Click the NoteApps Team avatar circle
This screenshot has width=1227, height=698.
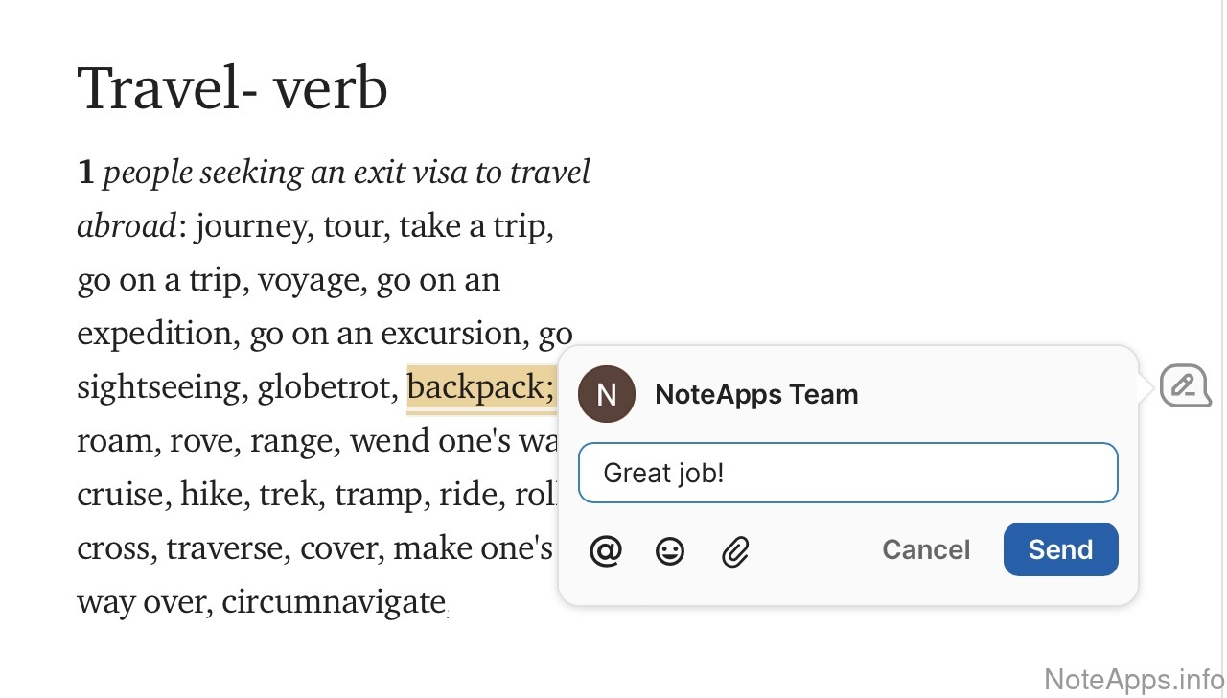click(607, 394)
